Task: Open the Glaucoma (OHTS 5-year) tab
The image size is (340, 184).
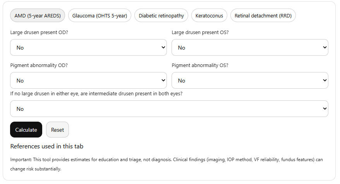Action: click(x=100, y=16)
